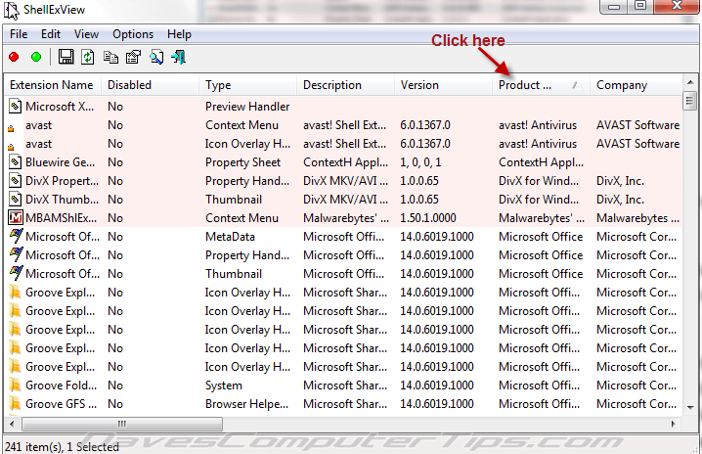Screen dimensions: 702x454
Task: Sort by the Type column header
Action: [x=248, y=85]
